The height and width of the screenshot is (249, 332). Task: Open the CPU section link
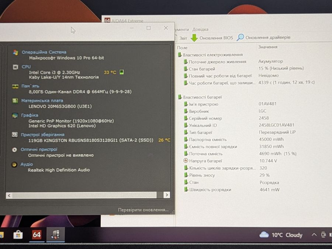point(26,67)
